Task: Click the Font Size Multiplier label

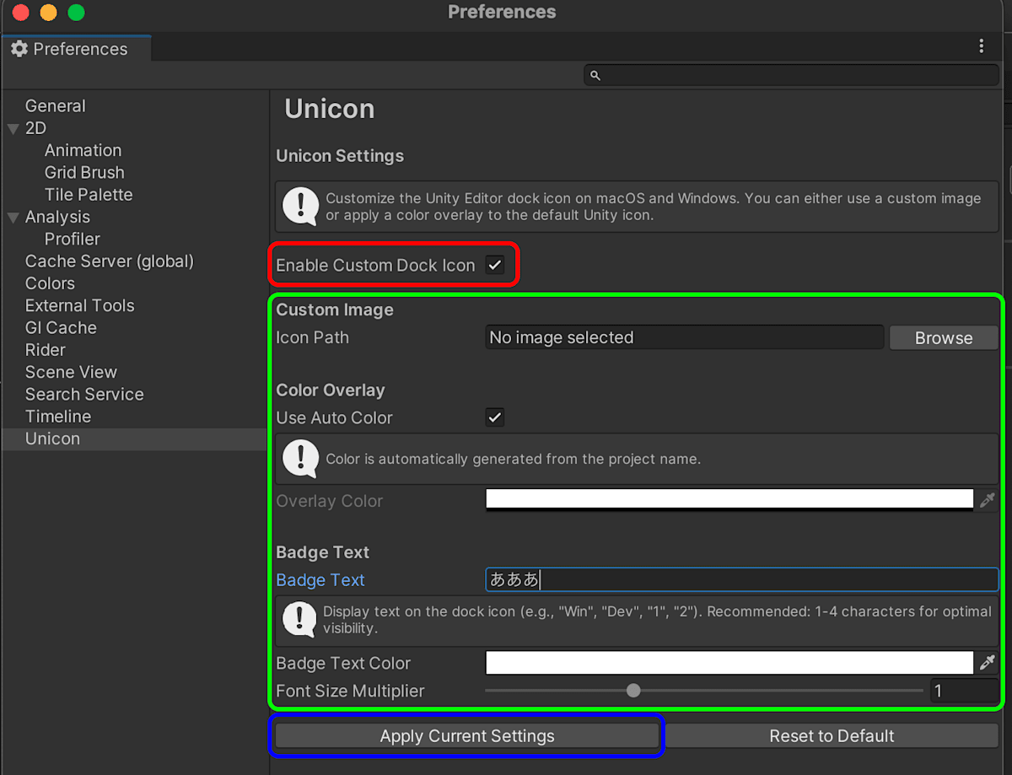Action: point(350,691)
